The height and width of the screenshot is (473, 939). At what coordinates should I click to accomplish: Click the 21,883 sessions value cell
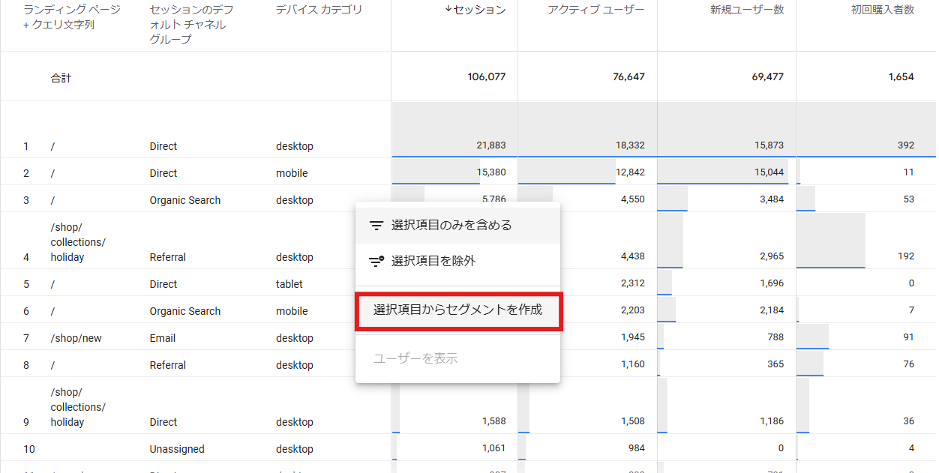(x=490, y=145)
